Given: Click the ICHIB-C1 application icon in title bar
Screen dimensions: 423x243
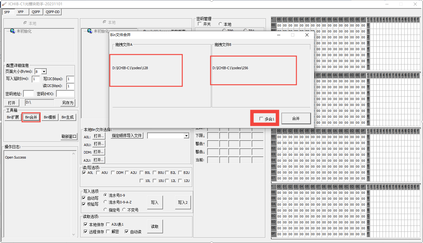Looking at the screenshot, I should 3,4.
